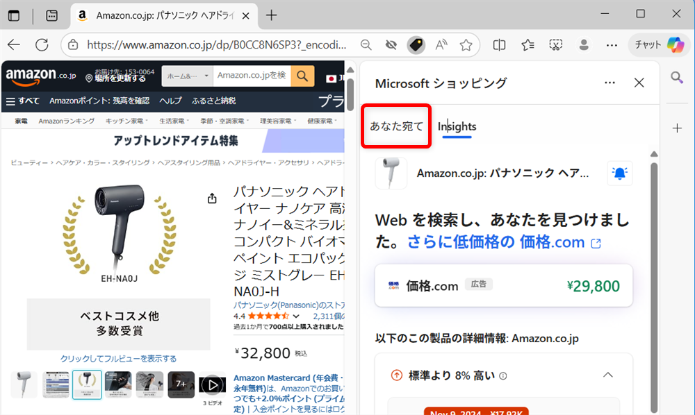Switch to the Insights tab
The image size is (695, 415).
click(457, 126)
